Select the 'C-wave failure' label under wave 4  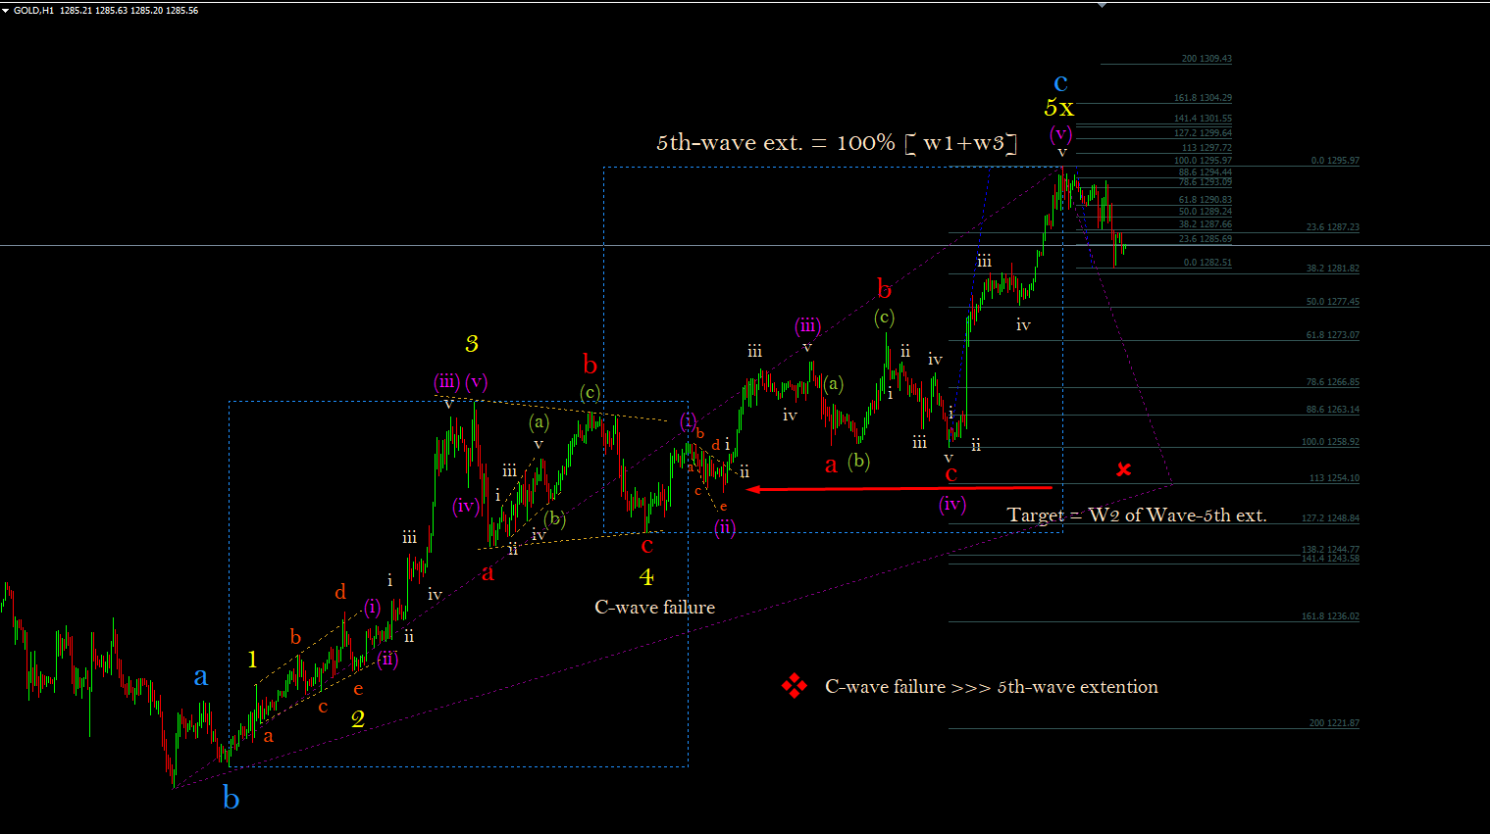655,608
